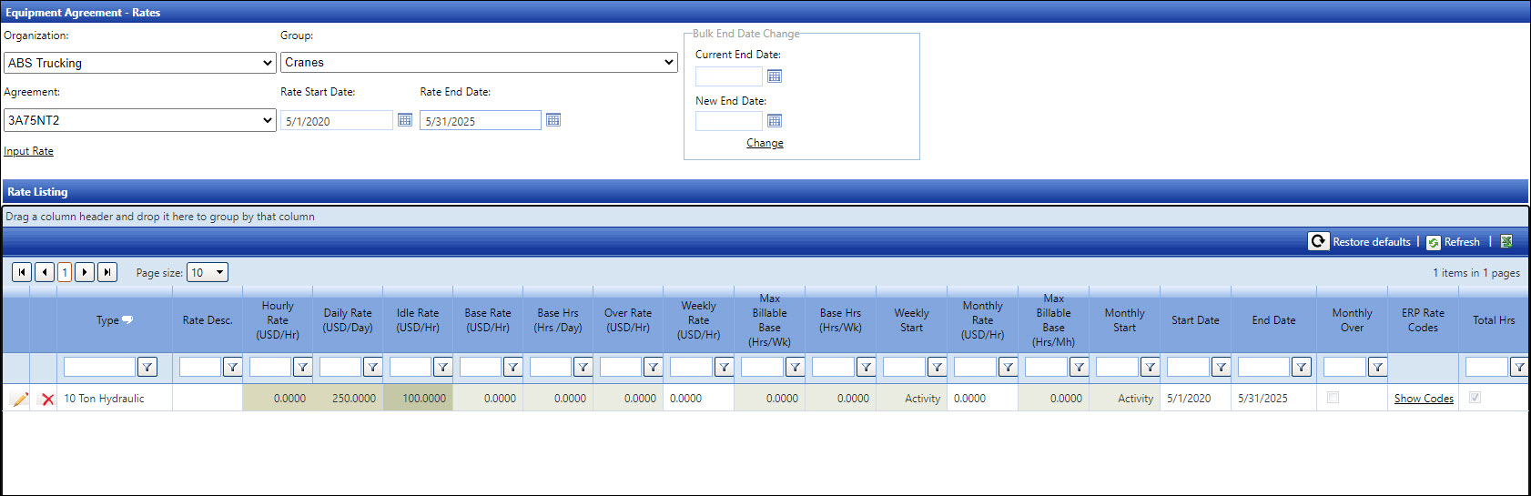Sort by the Daily Rate column header
This screenshot has height=496, width=1531.
348,319
